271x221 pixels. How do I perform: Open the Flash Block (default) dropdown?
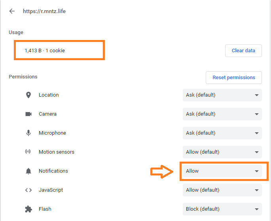tap(222, 209)
